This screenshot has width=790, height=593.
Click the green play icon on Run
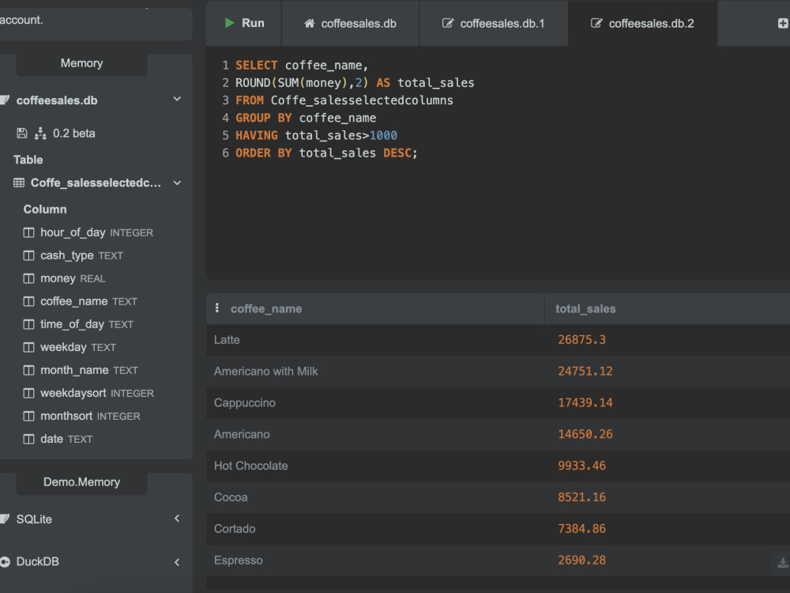pyautogui.click(x=229, y=23)
